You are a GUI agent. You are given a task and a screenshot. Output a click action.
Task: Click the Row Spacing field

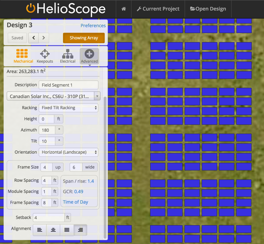(x=47, y=181)
